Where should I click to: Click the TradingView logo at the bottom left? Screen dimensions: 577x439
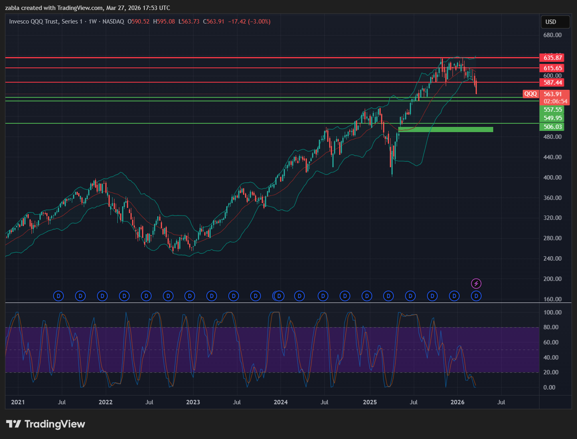click(45, 424)
